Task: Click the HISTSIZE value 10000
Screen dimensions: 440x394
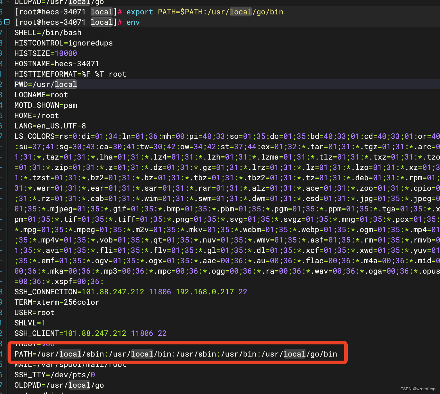Action: pos(66,54)
